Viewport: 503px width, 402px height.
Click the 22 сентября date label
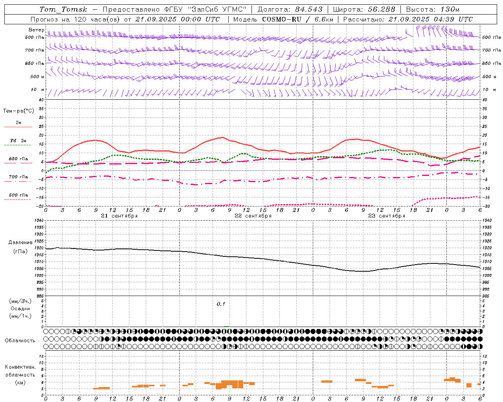253,216
